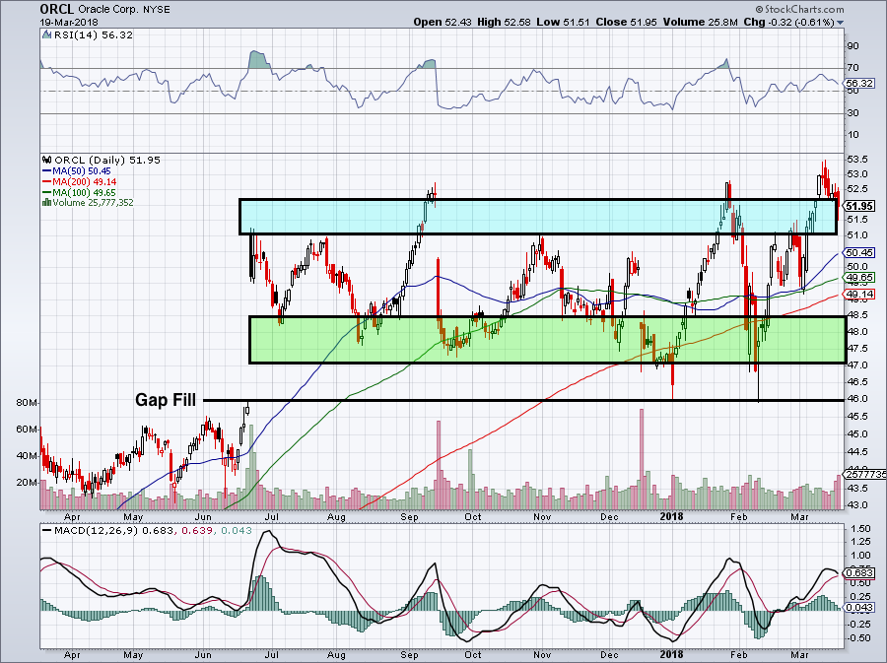This screenshot has width=887, height=663.
Task: Click the Oracle Corp. NYSE company name
Action: 124,10
